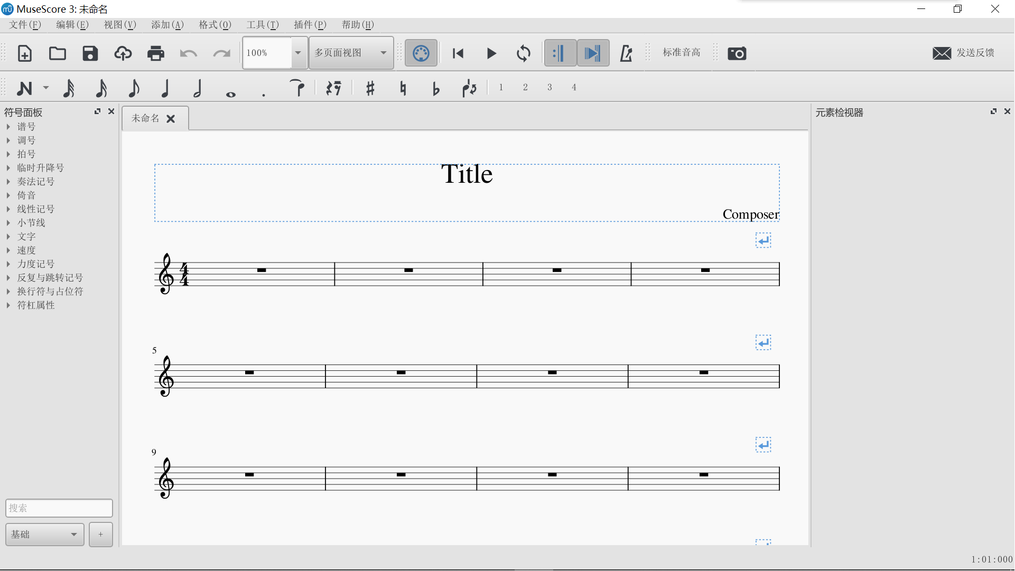
Task: Click the save score icon
Action: (x=90, y=53)
